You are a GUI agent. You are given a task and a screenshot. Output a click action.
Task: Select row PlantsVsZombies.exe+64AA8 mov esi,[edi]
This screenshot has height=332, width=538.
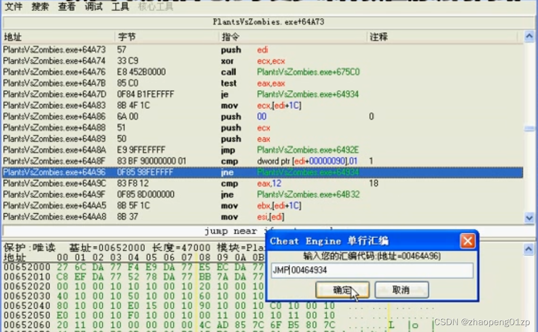point(263,217)
